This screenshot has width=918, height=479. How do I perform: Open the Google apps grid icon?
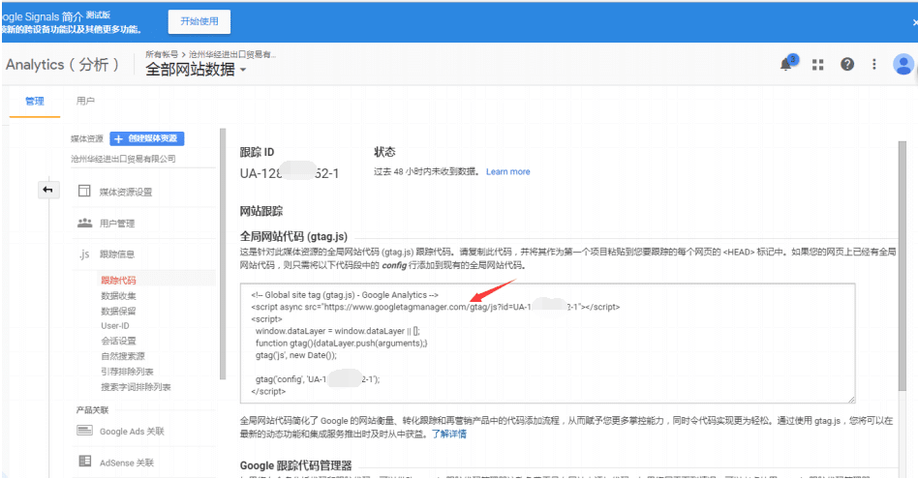coord(818,64)
